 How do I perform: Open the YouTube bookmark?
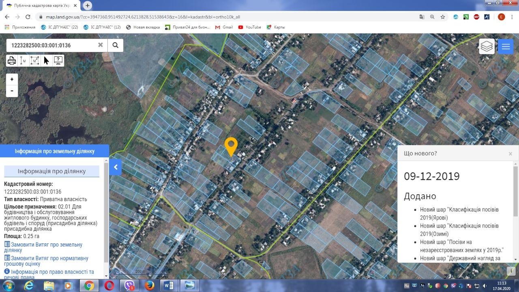[x=250, y=27]
